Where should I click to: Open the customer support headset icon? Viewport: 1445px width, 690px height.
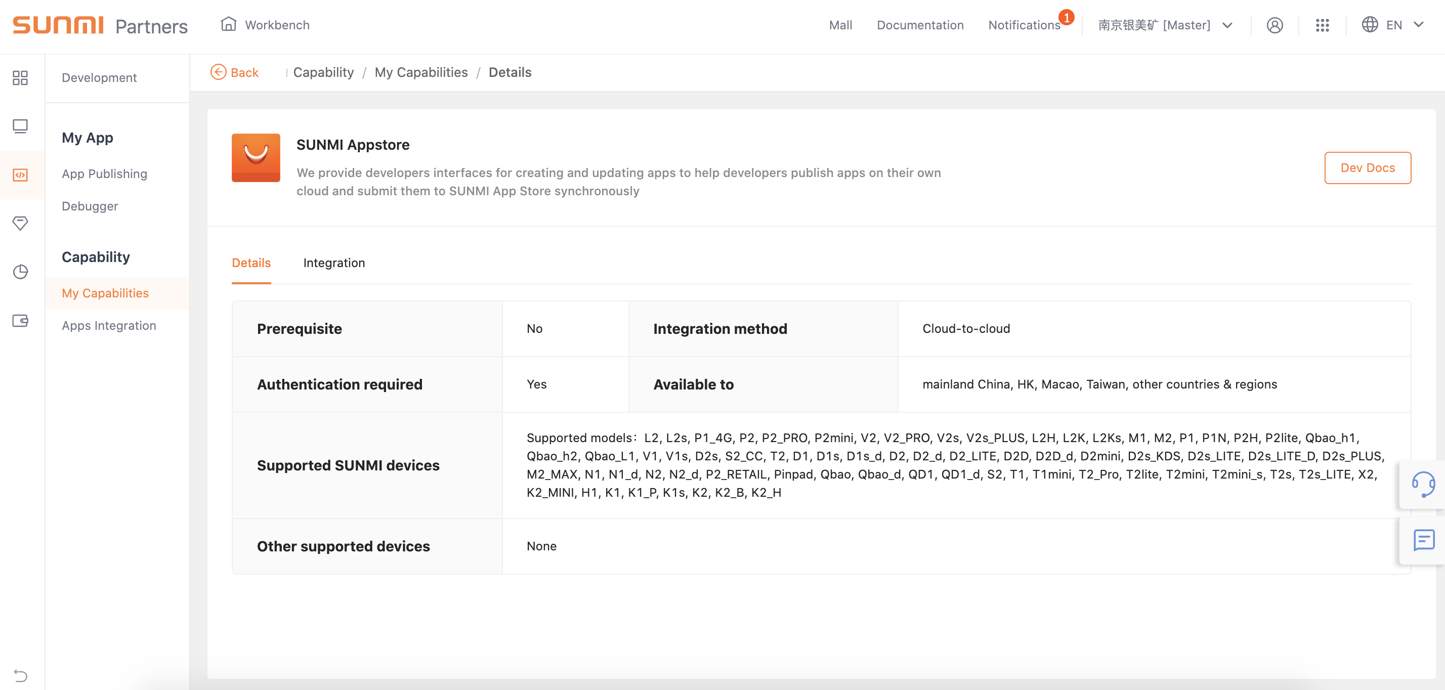pyautogui.click(x=1423, y=485)
